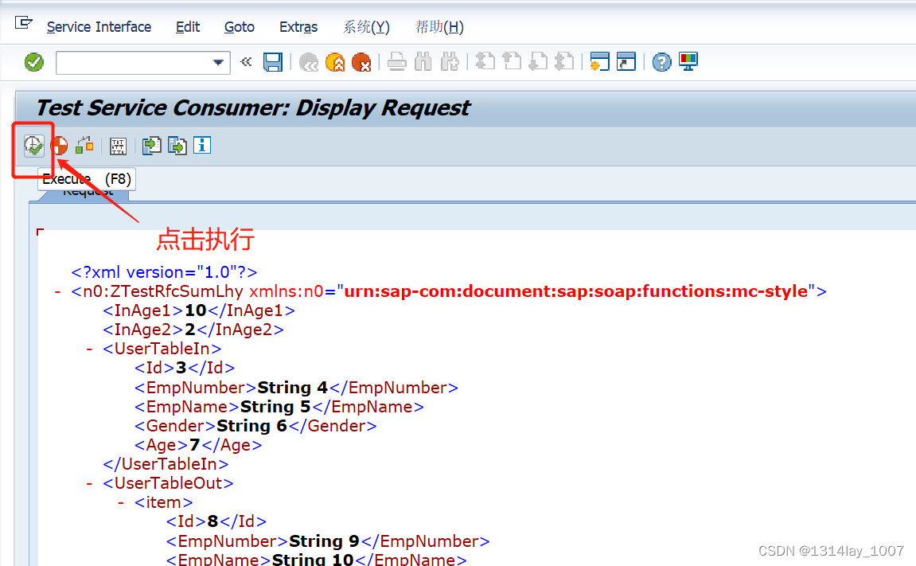Click the InAge1 value 10

[196, 310]
